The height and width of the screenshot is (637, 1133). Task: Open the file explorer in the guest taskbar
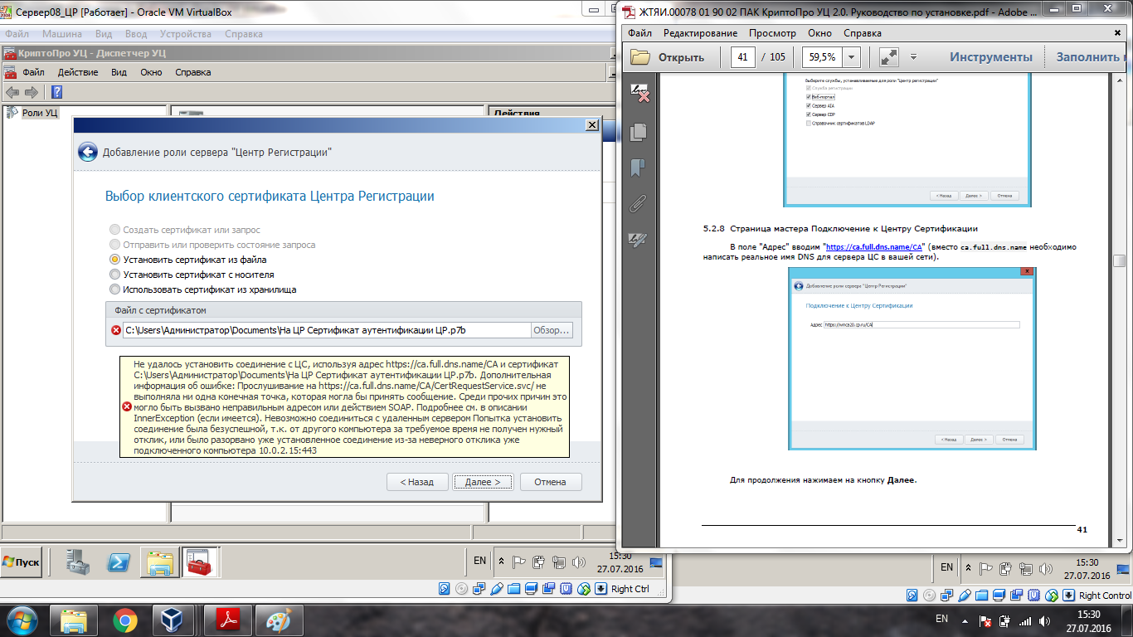(158, 562)
